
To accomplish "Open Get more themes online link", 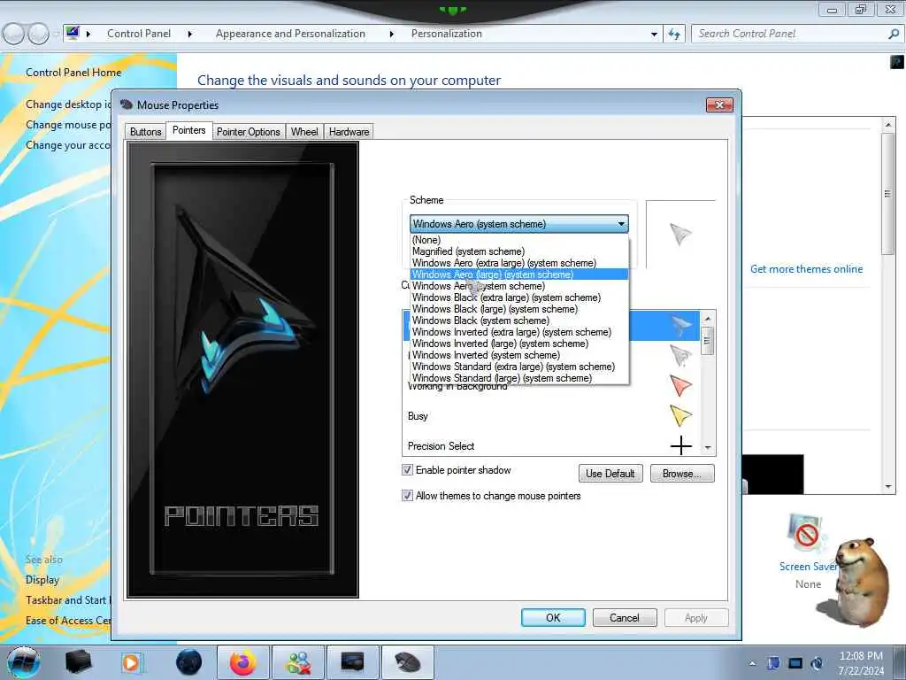I will click(806, 269).
